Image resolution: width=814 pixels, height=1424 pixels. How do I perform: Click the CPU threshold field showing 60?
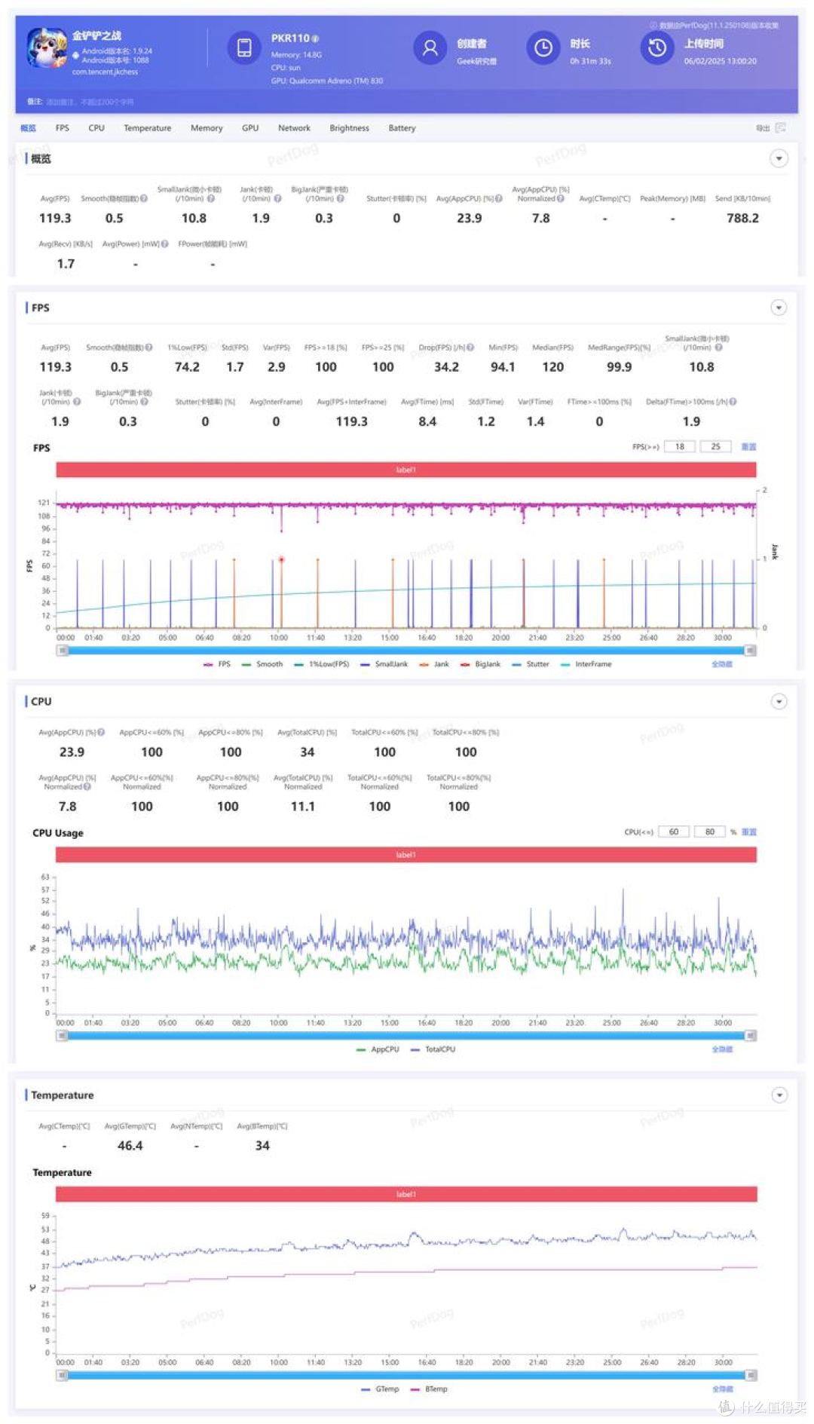pos(673,832)
